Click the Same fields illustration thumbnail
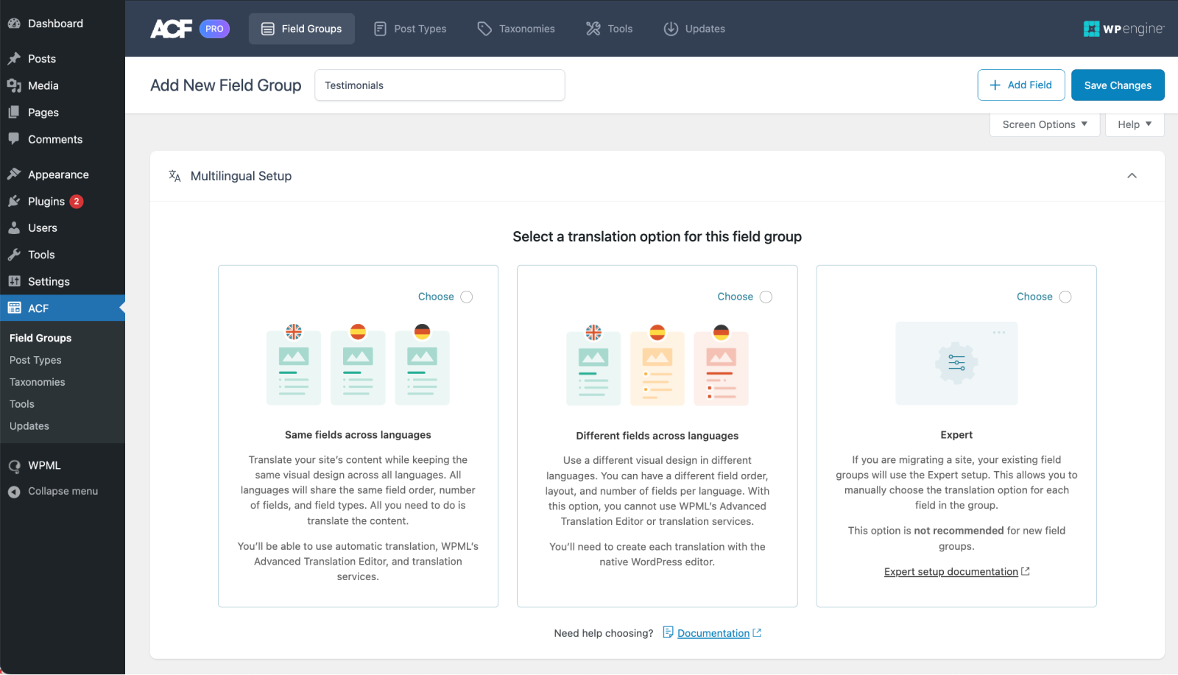 click(358, 364)
